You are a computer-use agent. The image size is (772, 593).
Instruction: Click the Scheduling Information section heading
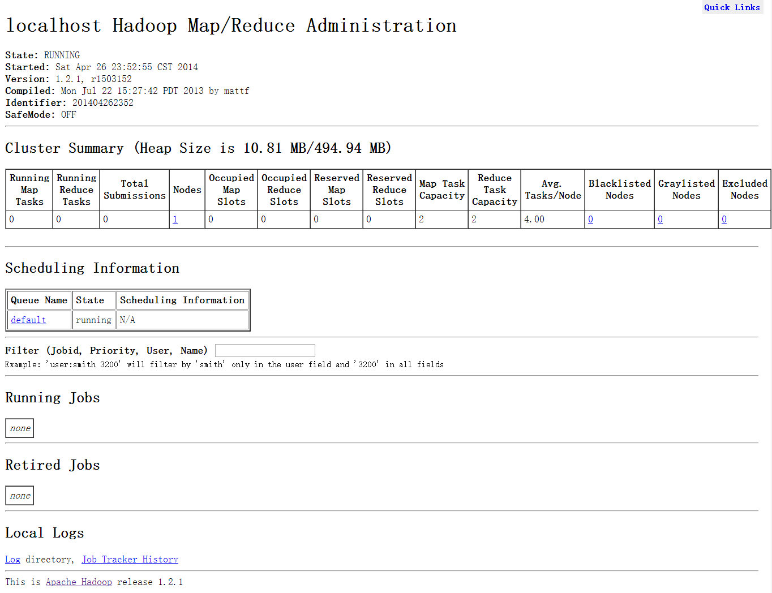coord(92,268)
